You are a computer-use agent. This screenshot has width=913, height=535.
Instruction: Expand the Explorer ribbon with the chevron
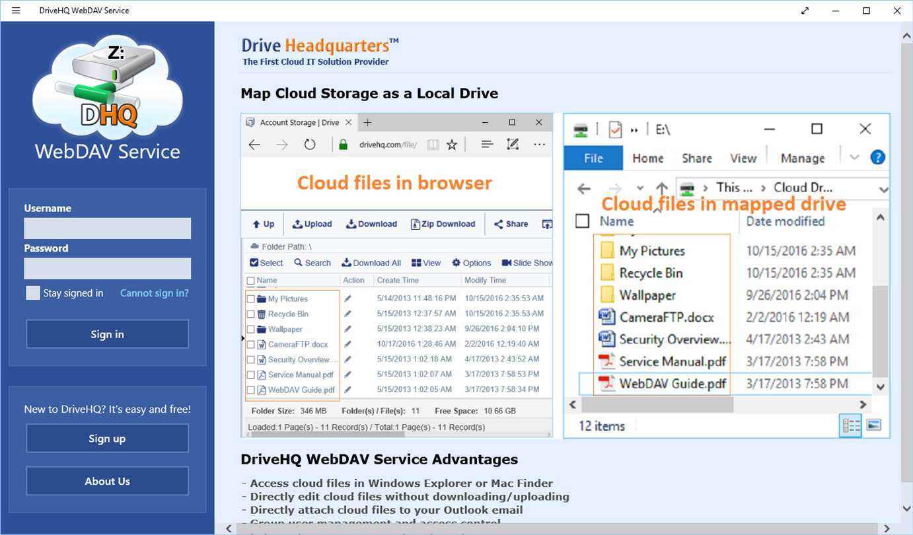click(x=855, y=158)
